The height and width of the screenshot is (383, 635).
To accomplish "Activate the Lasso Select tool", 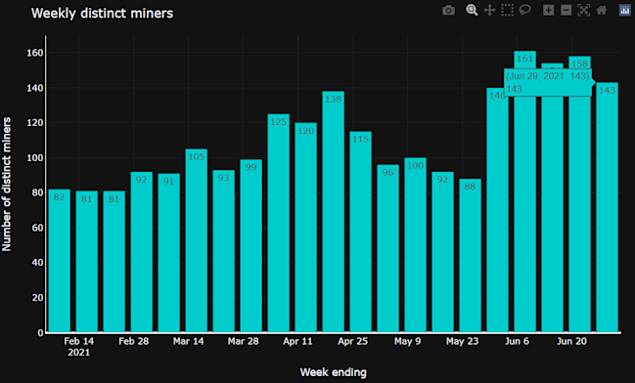I will pos(524,10).
